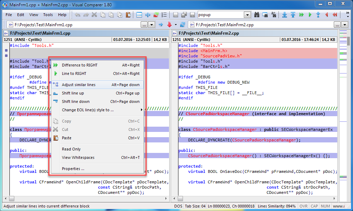Image resolution: width=353 pixels, height=211 pixels.
Task: Click the binoculars Find icon in toolbar
Action: 257,15
